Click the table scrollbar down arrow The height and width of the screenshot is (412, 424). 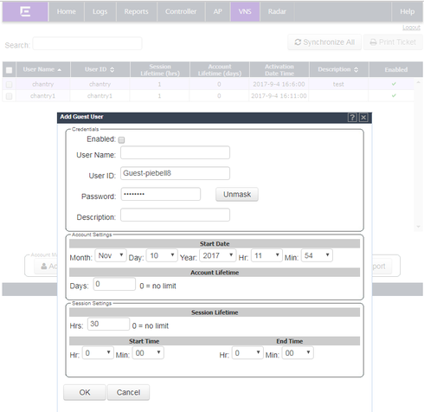point(418,227)
